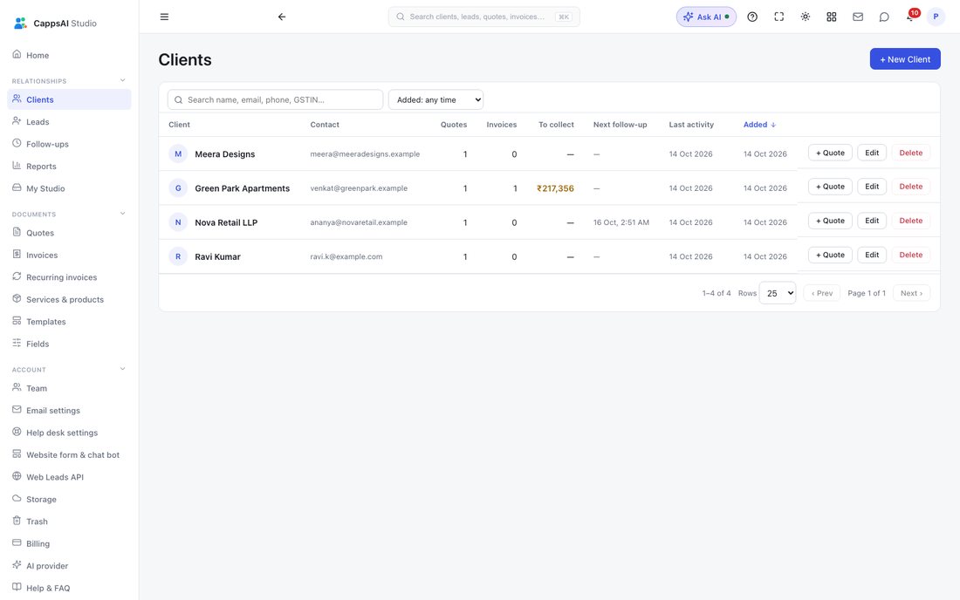Open notifications bell with 10 badge
This screenshot has width=960, height=600.
tap(911, 16)
